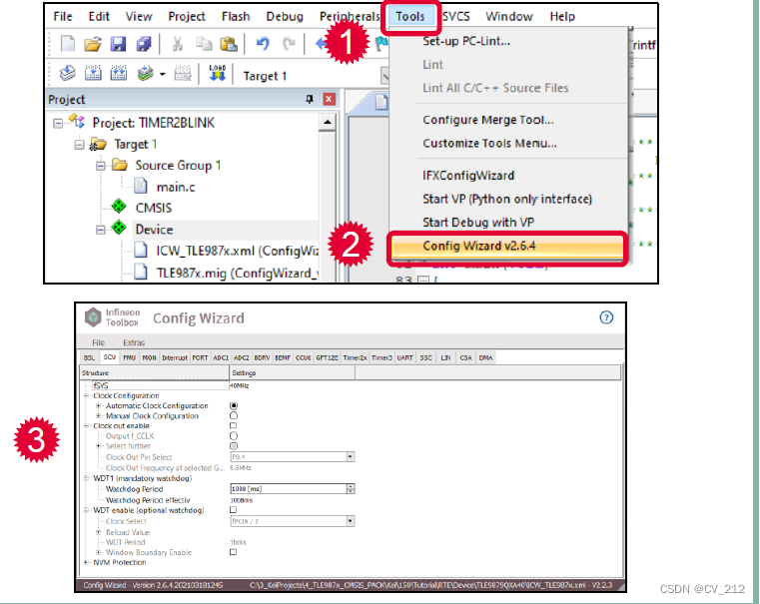Viewport: 760px width, 604px height.
Task: Click the Copy icon in toolbar
Action: pos(204,44)
